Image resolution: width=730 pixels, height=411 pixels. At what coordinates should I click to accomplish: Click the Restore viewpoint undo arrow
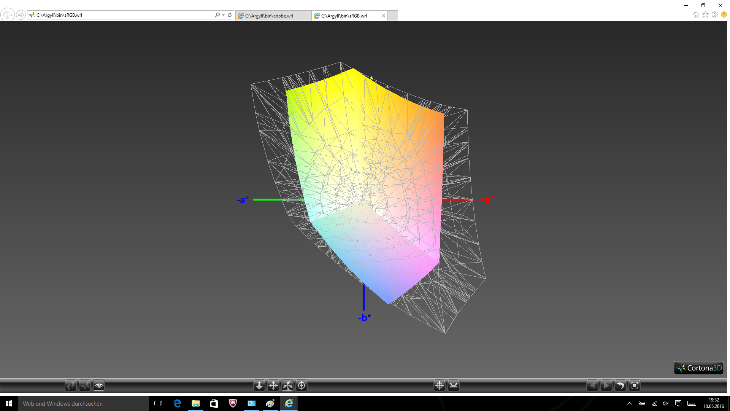click(620, 386)
